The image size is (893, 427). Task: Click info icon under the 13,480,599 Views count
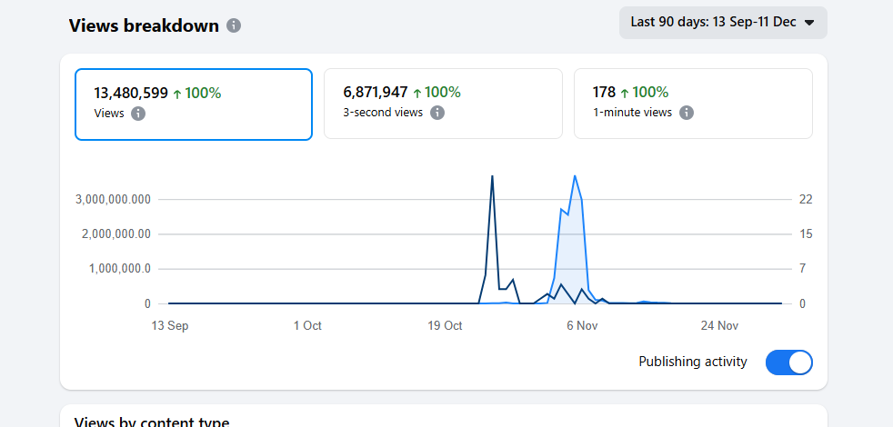pos(138,114)
